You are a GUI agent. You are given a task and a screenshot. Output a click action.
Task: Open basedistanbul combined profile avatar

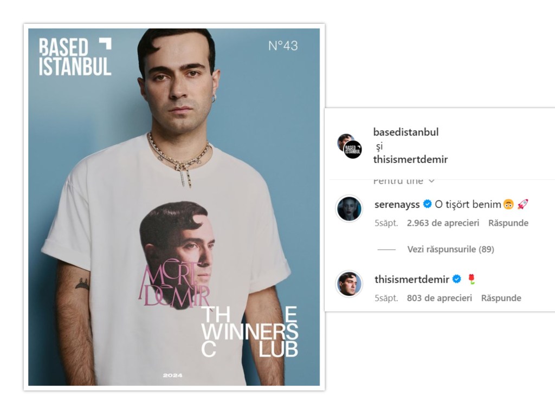pyautogui.click(x=350, y=146)
